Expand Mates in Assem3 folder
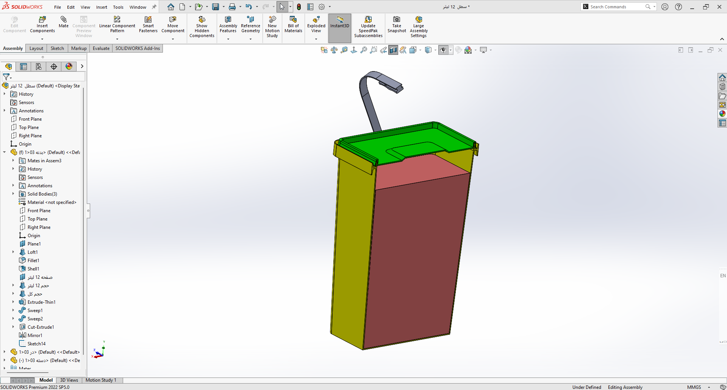727x390 pixels. pyautogui.click(x=13, y=160)
